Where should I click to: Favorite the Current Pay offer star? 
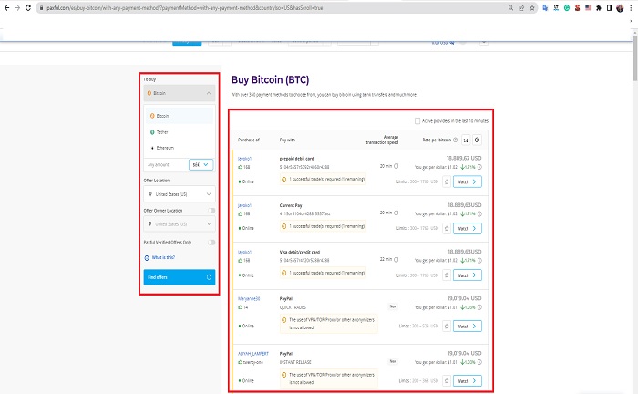[x=447, y=228]
